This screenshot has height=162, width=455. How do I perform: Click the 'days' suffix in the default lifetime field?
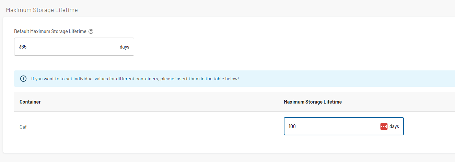125,47
